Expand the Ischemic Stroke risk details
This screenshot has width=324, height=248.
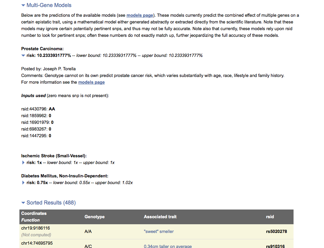coord(23,163)
